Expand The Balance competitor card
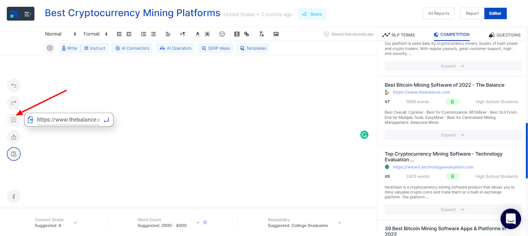This screenshot has width=528, height=236. click(453, 135)
